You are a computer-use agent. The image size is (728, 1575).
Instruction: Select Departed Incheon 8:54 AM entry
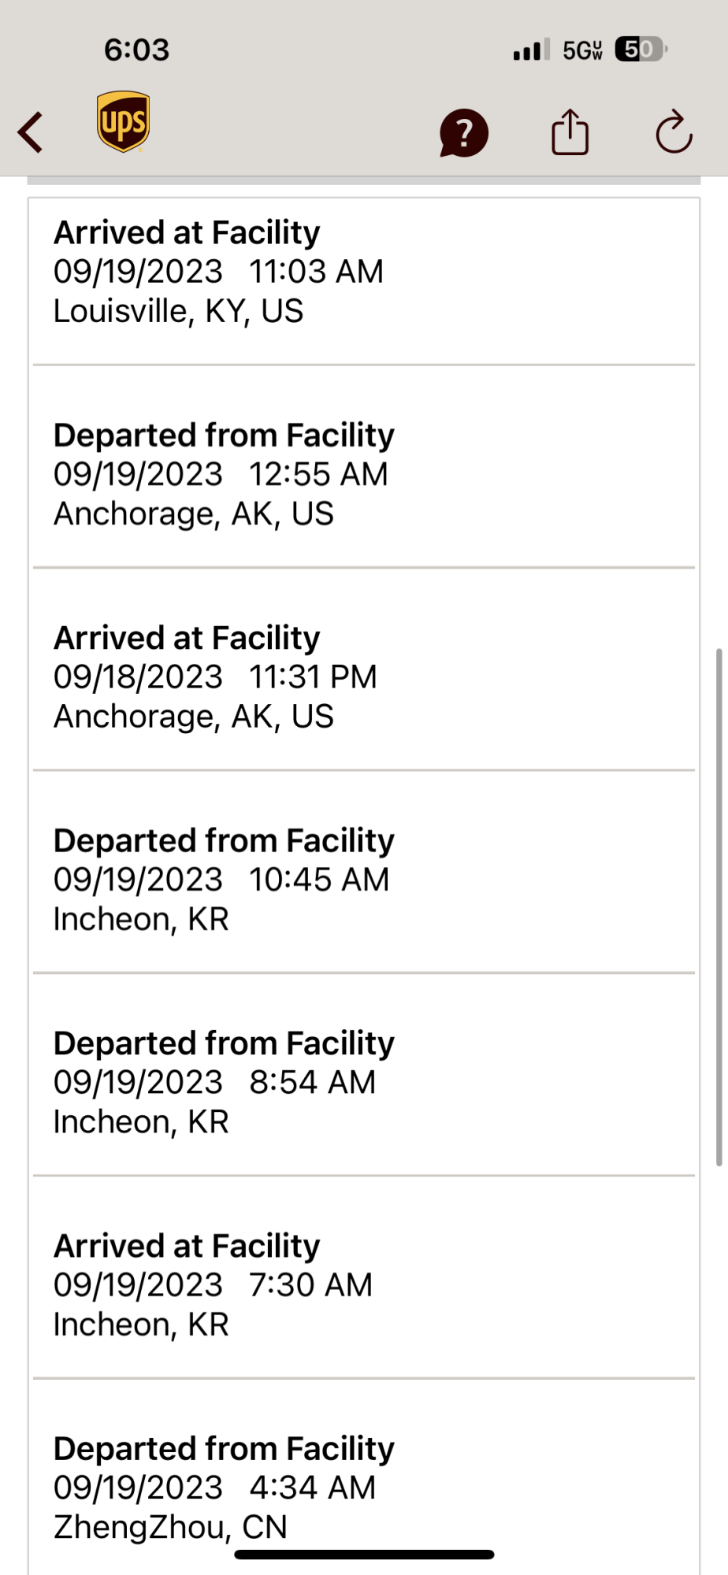point(363,1082)
